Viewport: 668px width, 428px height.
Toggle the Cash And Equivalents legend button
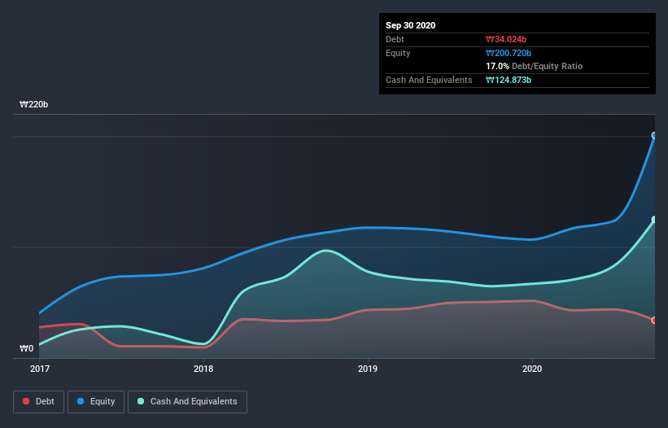pos(187,402)
